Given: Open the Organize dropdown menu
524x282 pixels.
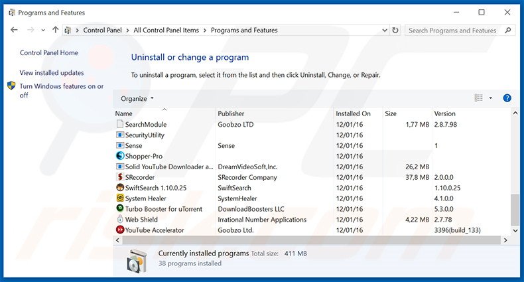Looking at the screenshot, I should (137, 99).
